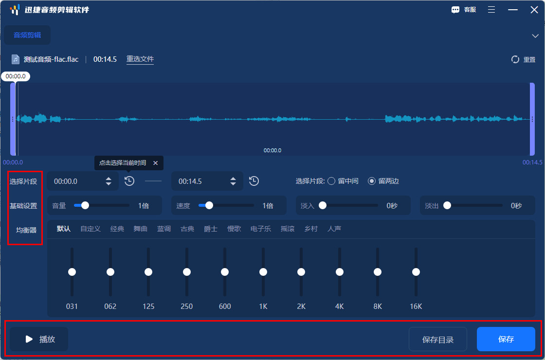This screenshot has width=545, height=360.
Task: Select the 留中间 radio option
Action: click(331, 181)
